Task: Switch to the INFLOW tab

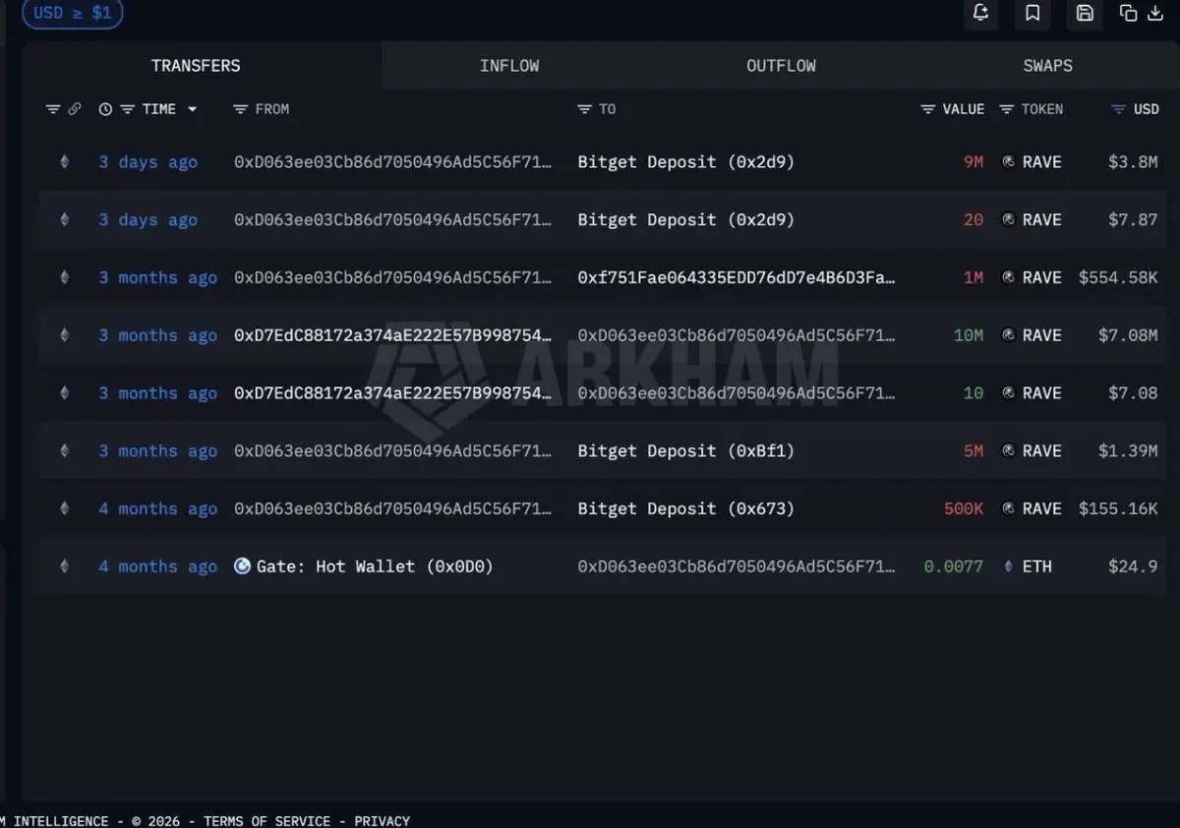Action: click(509, 66)
